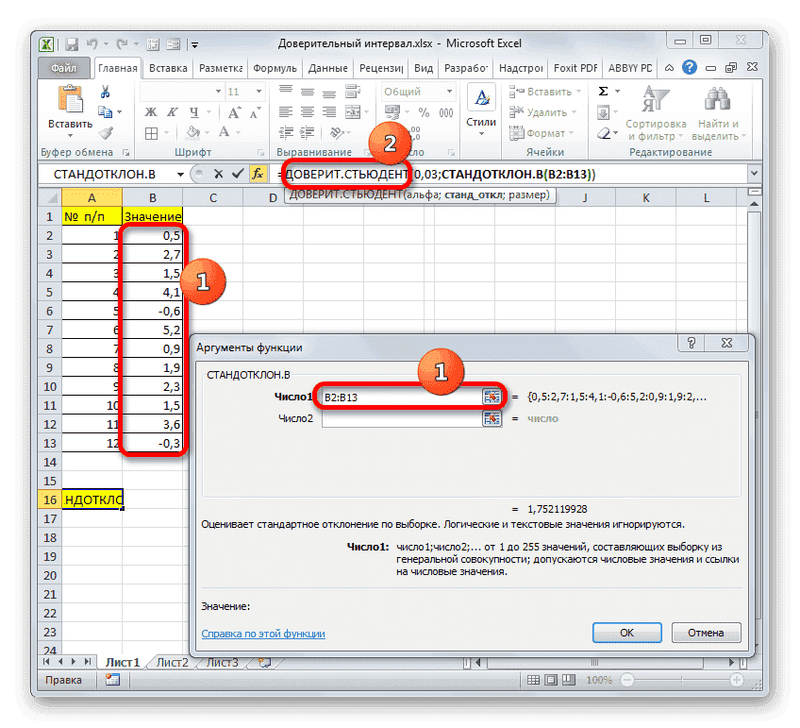Select the Лист2 sheet tab
The image size is (800, 728).
click(173, 662)
